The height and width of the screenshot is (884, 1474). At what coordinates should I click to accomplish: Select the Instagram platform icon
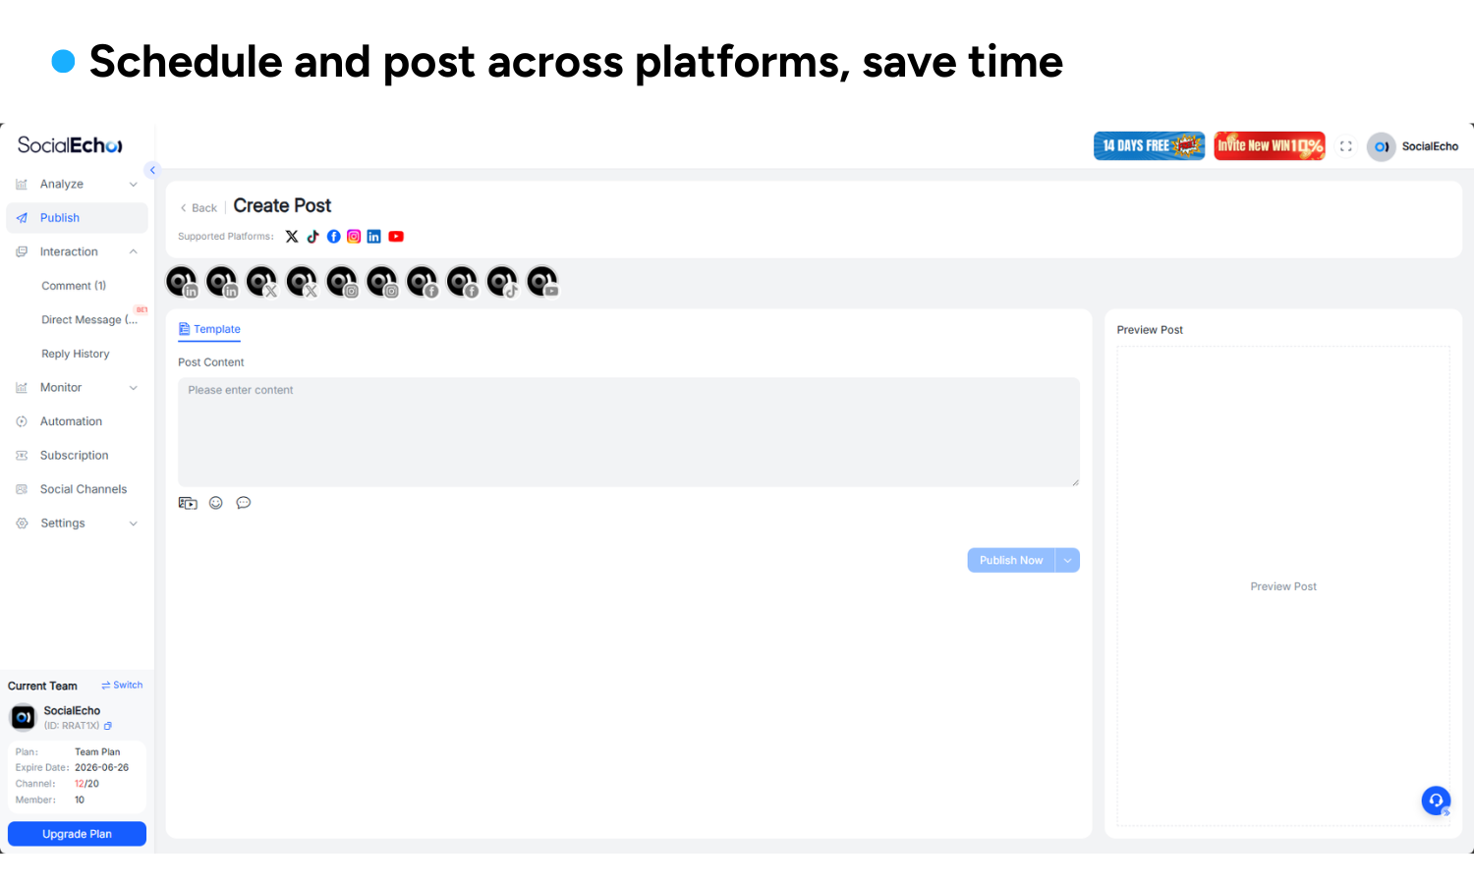[x=354, y=236]
